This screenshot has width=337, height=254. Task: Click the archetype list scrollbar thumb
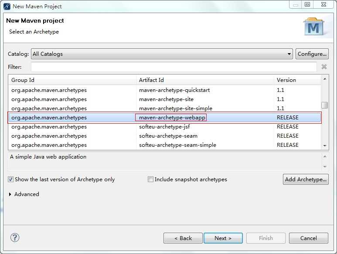324,105
